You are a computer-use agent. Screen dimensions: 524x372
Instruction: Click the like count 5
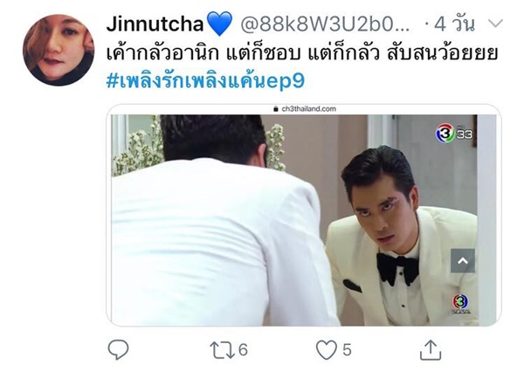(347, 350)
